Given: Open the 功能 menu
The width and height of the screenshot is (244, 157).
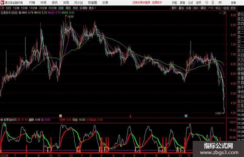Looking at the screenshot, I should tap(175, 3).
